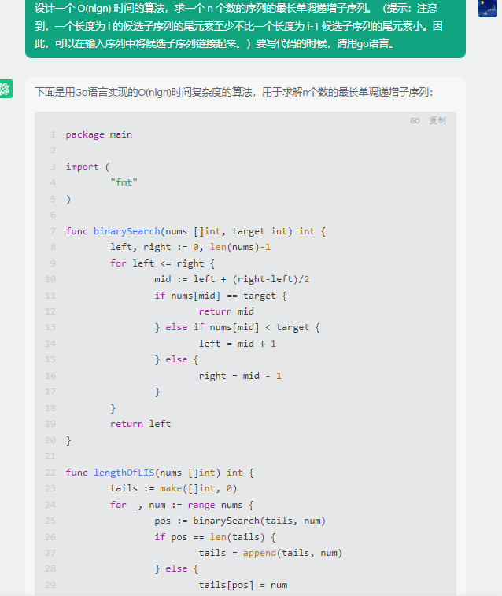Click the GO language label on code block
The height and width of the screenshot is (596, 502).
point(415,121)
